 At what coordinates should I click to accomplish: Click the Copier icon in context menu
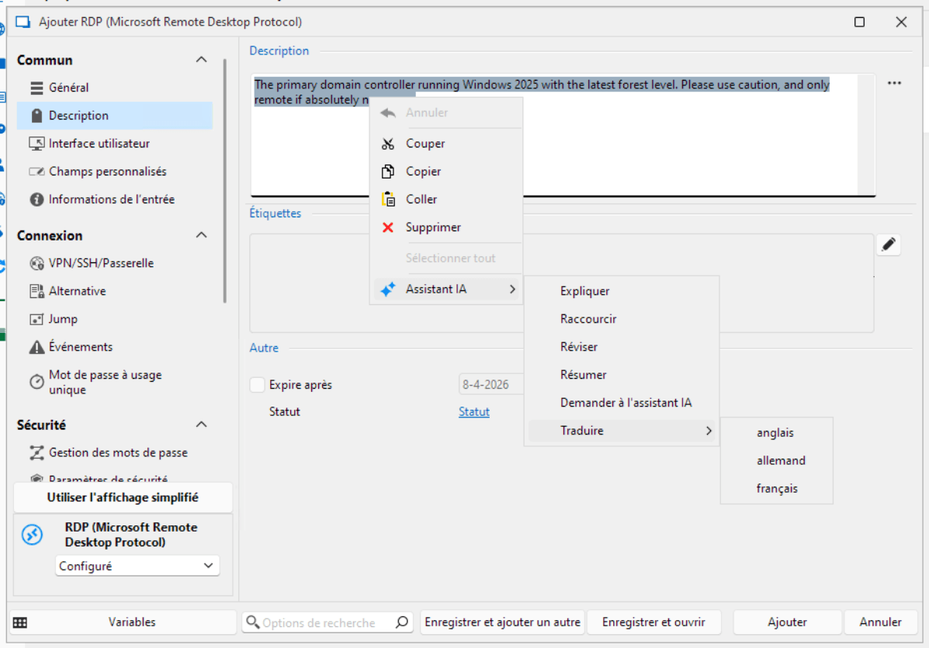pyautogui.click(x=388, y=172)
